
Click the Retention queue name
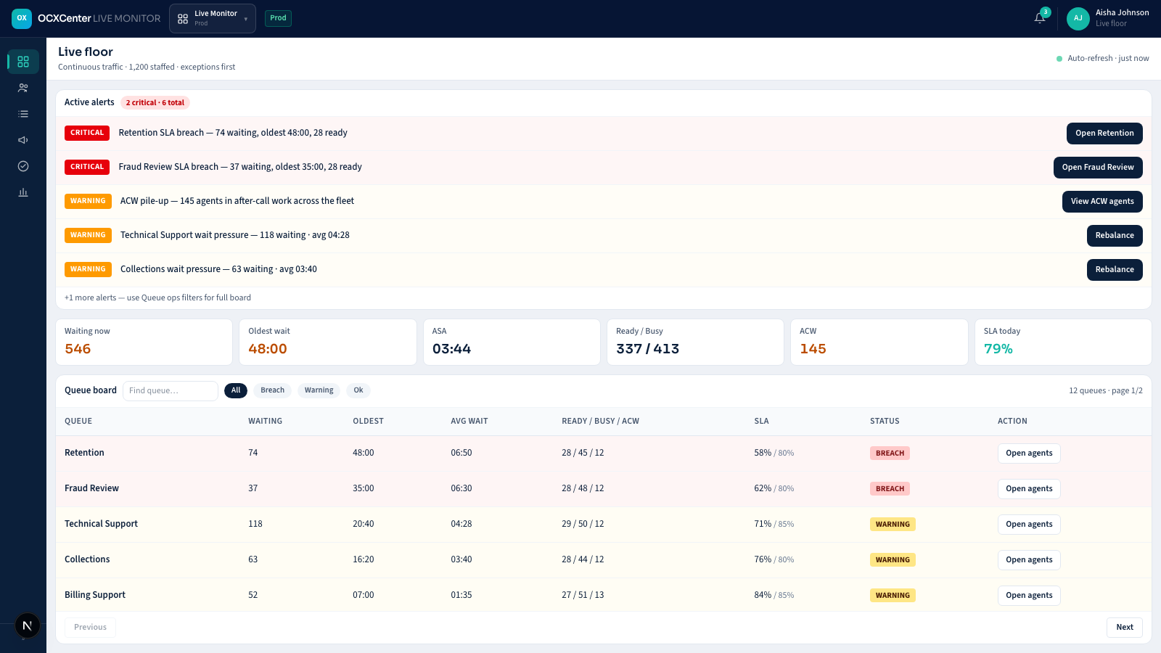click(x=84, y=453)
